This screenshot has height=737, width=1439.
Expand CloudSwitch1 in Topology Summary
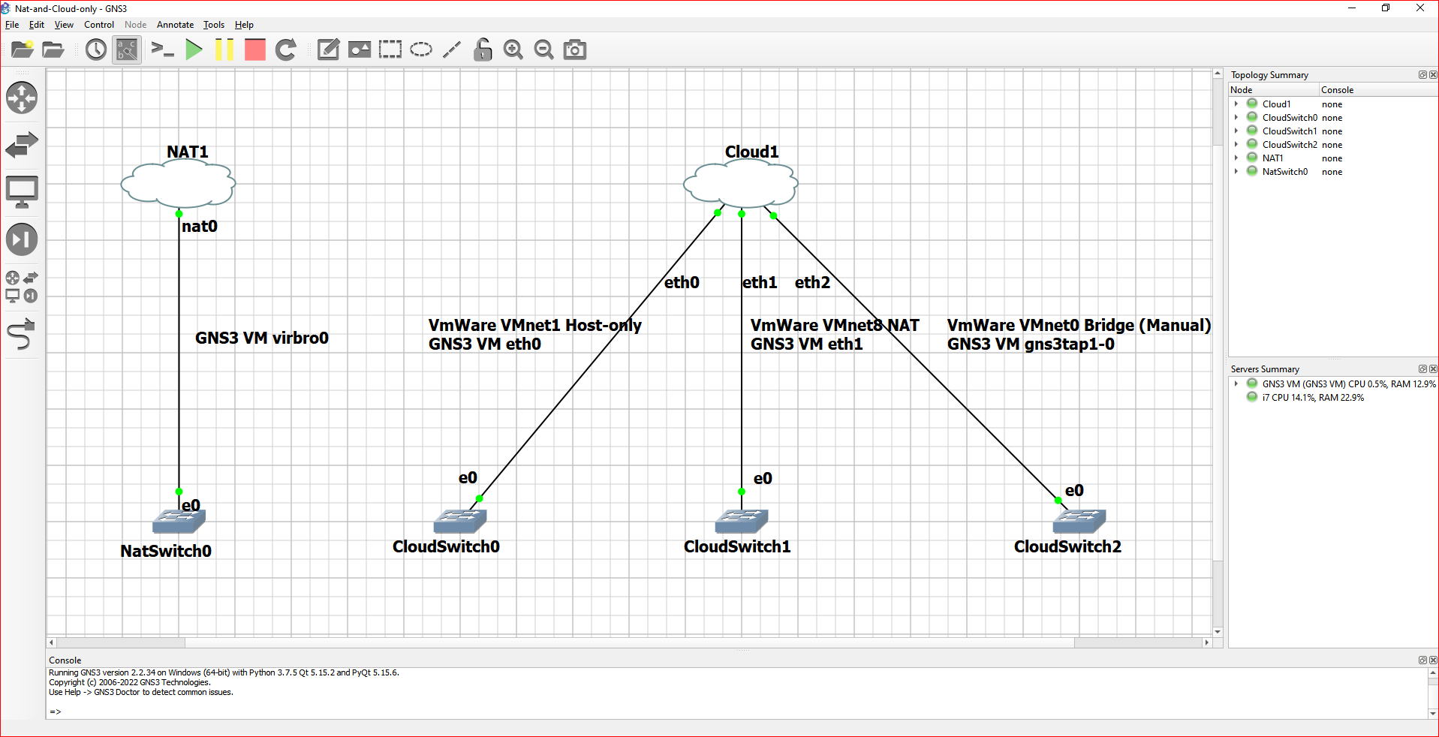pyautogui.click(x=1236, y=131)
